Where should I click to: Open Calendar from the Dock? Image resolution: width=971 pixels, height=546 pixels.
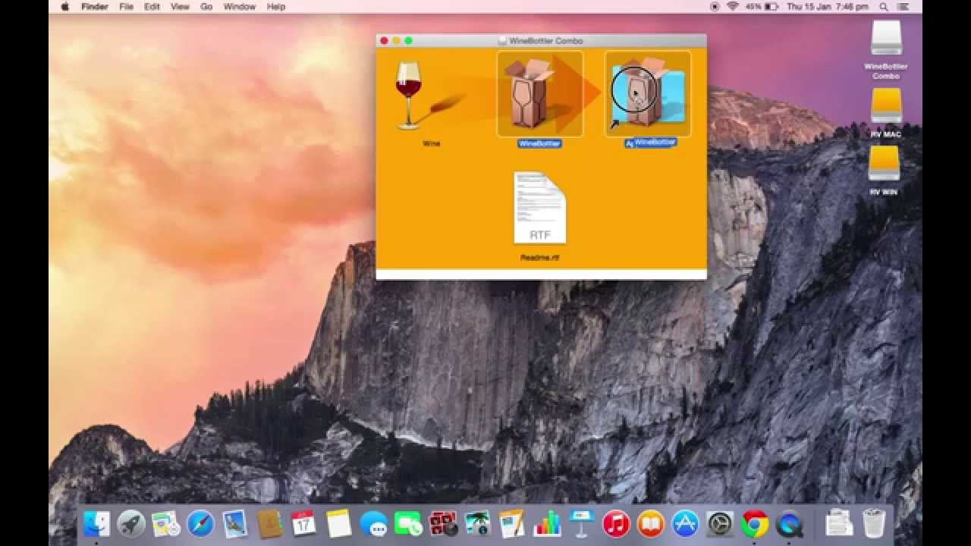pyautogui.click(x=304, y=524)
